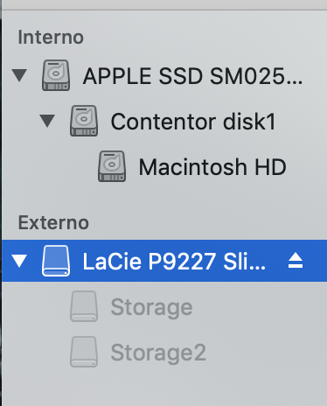327x406 pixels.
Task: Collapse the APPLE SSD SM025 disclosure triangle
Action: [19, 75]
